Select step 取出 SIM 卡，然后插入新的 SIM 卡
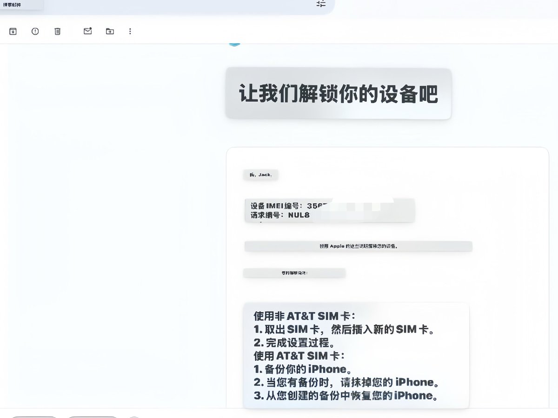Viewport: 558px width, 418px height. click(345, 330)
